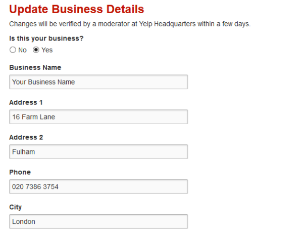Click the 'Address 1' label

(x=26, y=102)
